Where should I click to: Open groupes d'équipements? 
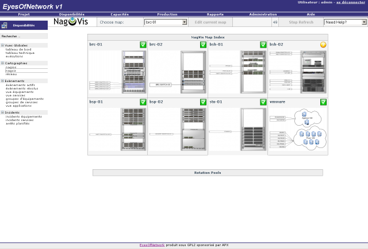tap(24, 99)
